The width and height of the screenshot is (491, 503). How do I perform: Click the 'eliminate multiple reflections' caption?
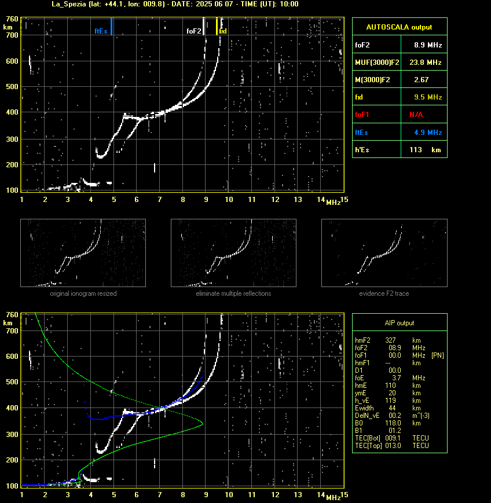coord(233,293)
